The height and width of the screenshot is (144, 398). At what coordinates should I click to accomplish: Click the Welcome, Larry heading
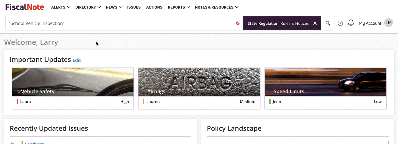31,42
